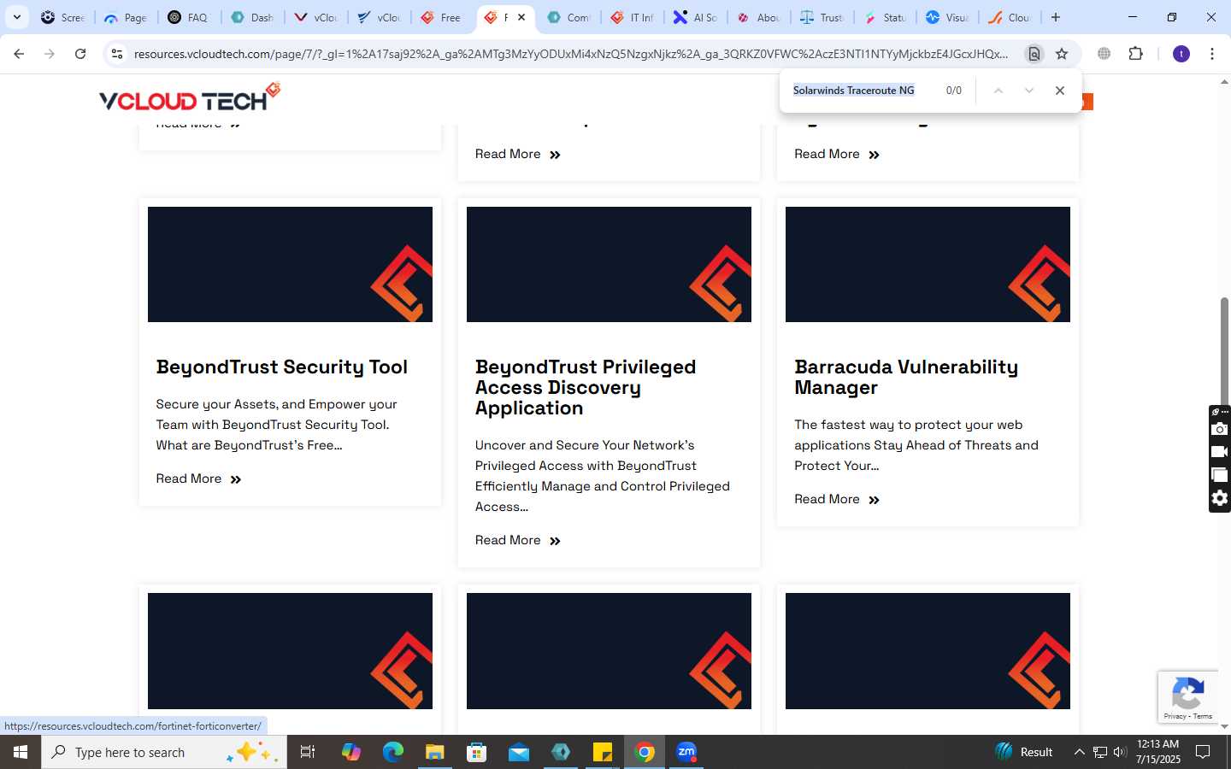
Task: Open Microsoft Store from the taskbar
Action: 477,752
